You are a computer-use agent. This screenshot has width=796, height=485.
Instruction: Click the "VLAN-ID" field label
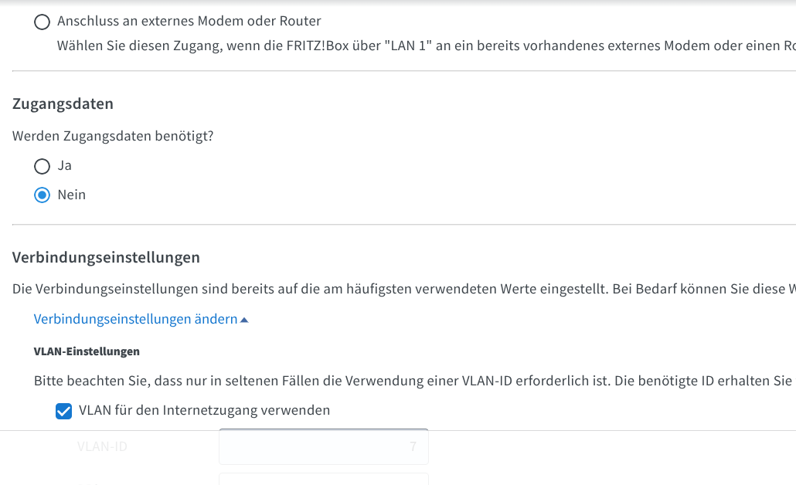tap(102, 446)
